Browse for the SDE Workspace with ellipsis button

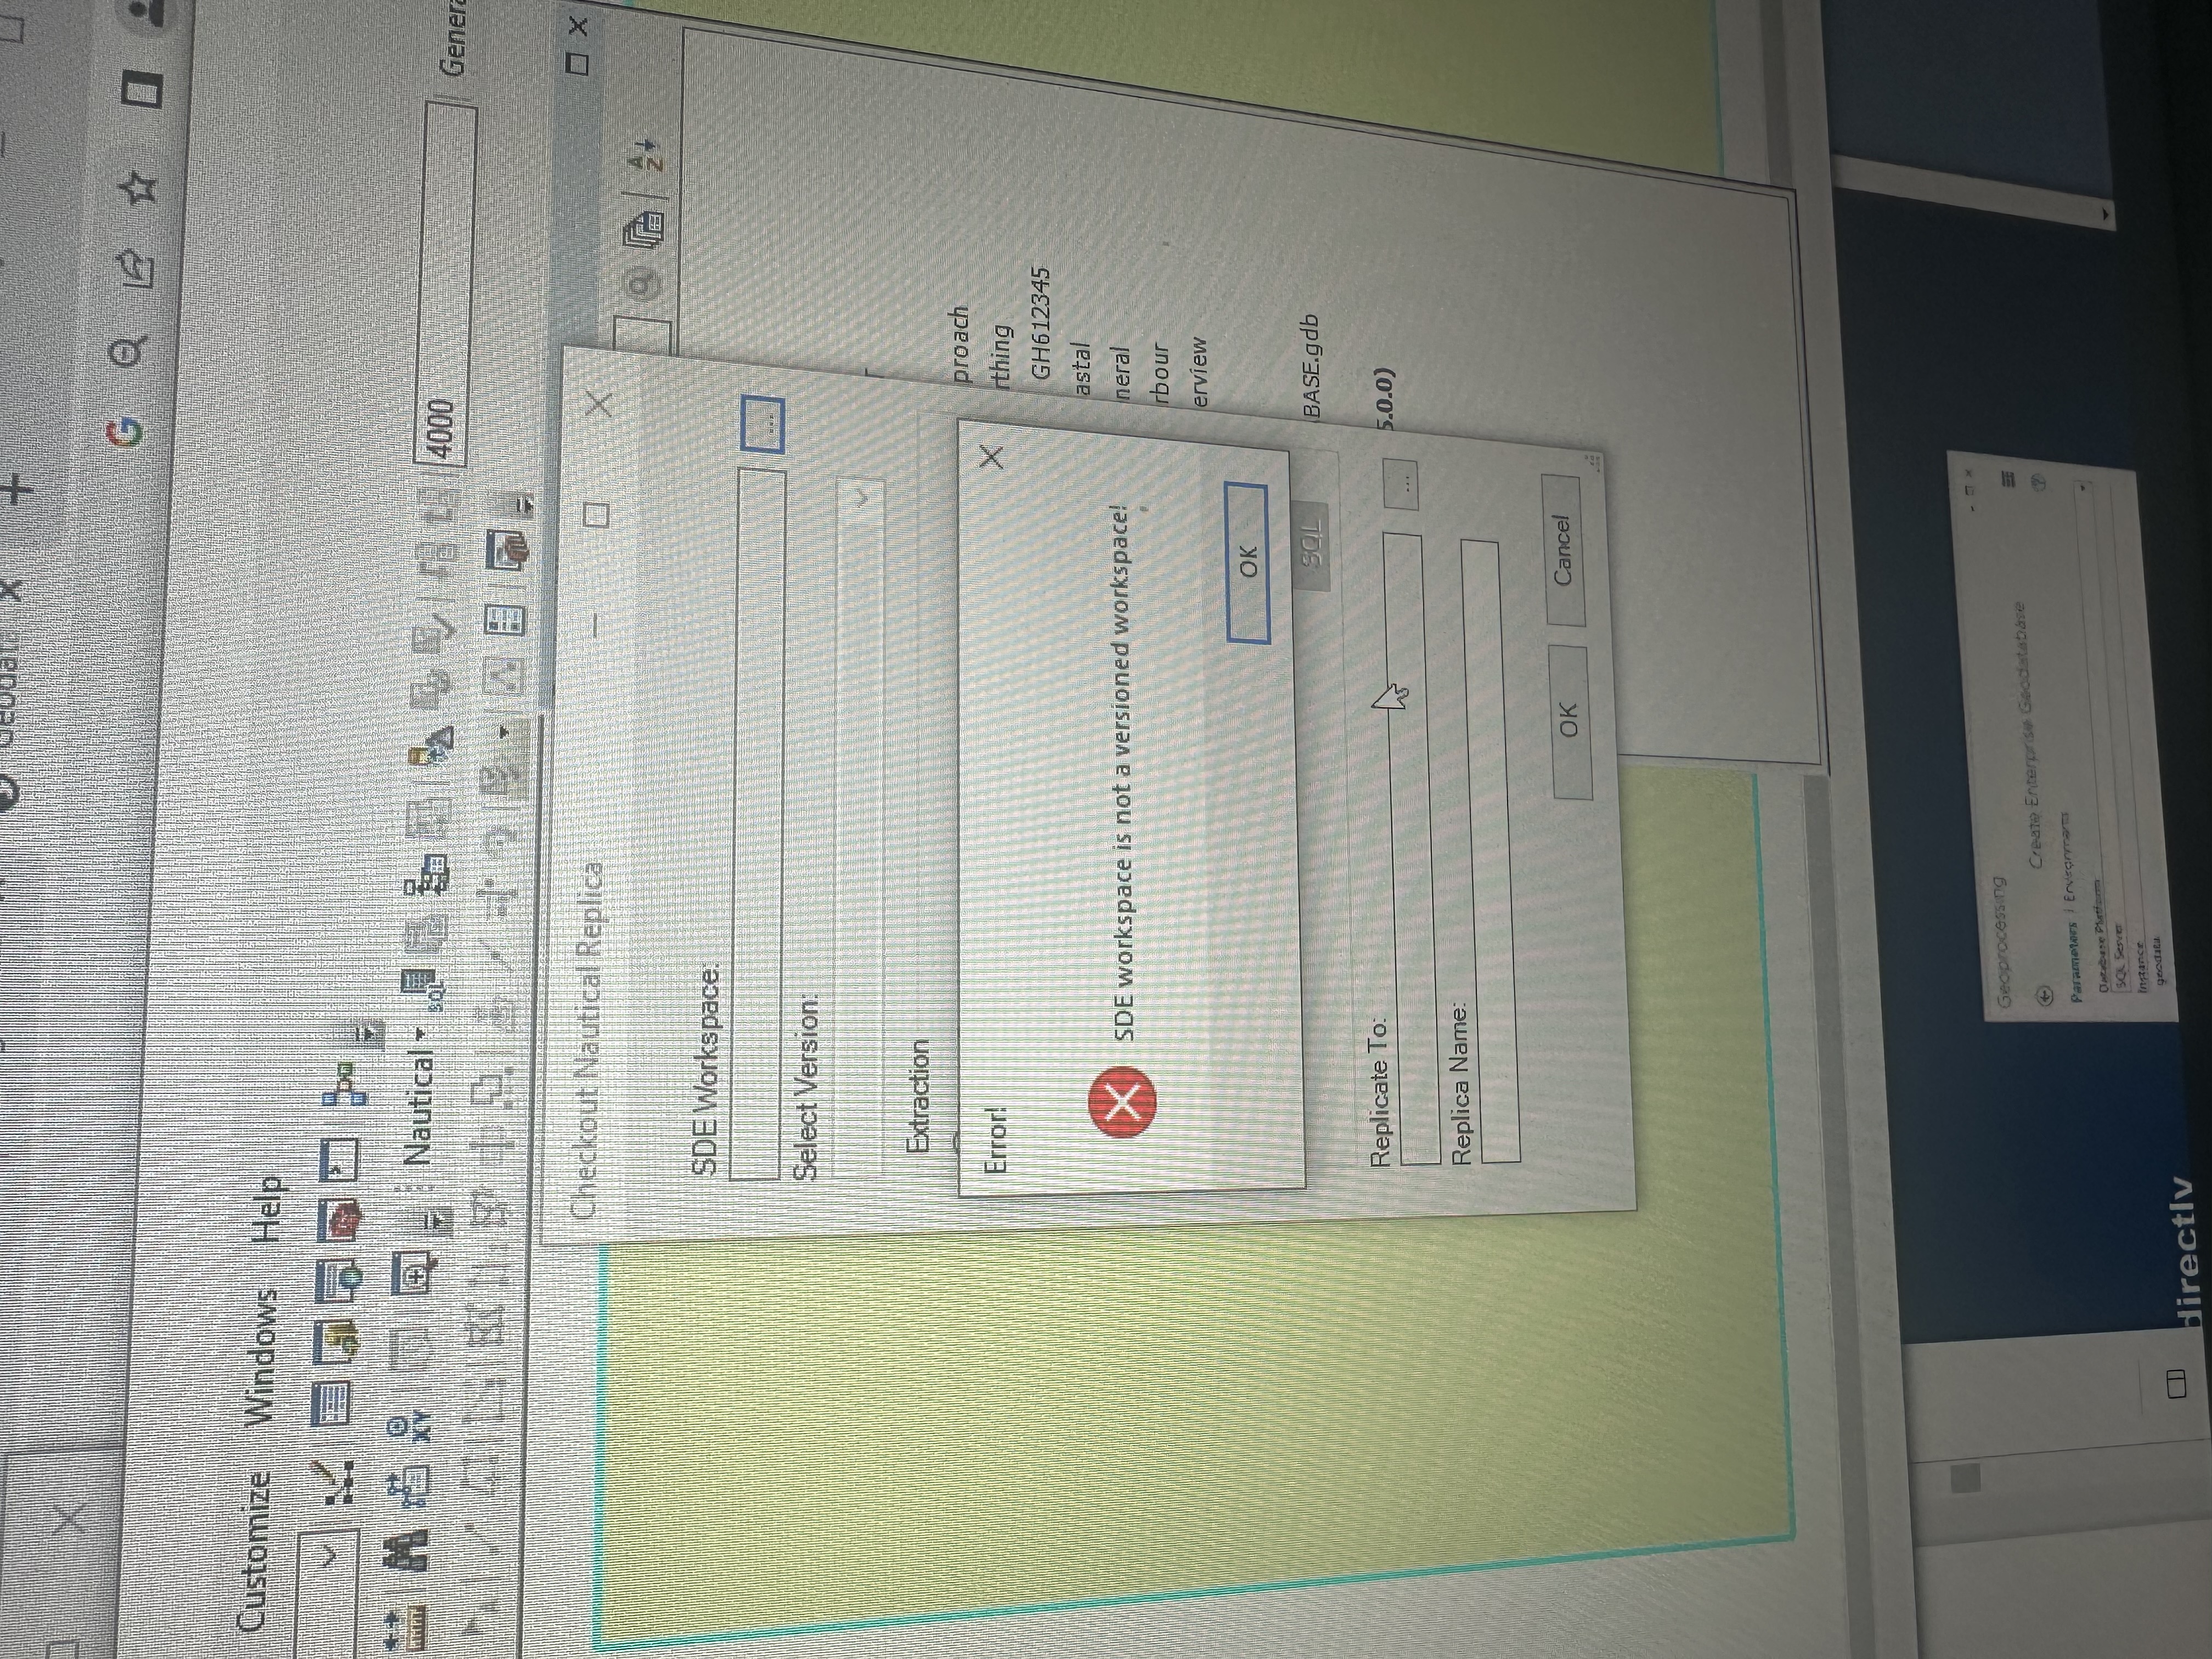click(763, 424)
